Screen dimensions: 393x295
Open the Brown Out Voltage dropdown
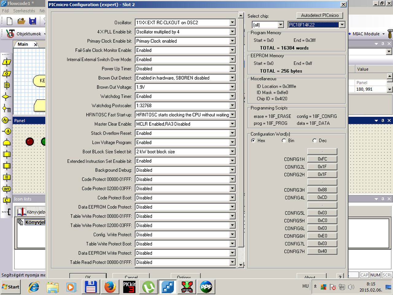[232, 87]
